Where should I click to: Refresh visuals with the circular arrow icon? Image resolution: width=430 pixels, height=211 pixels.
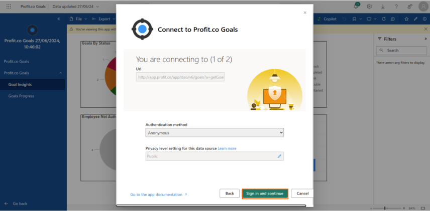tap(384, 19)
